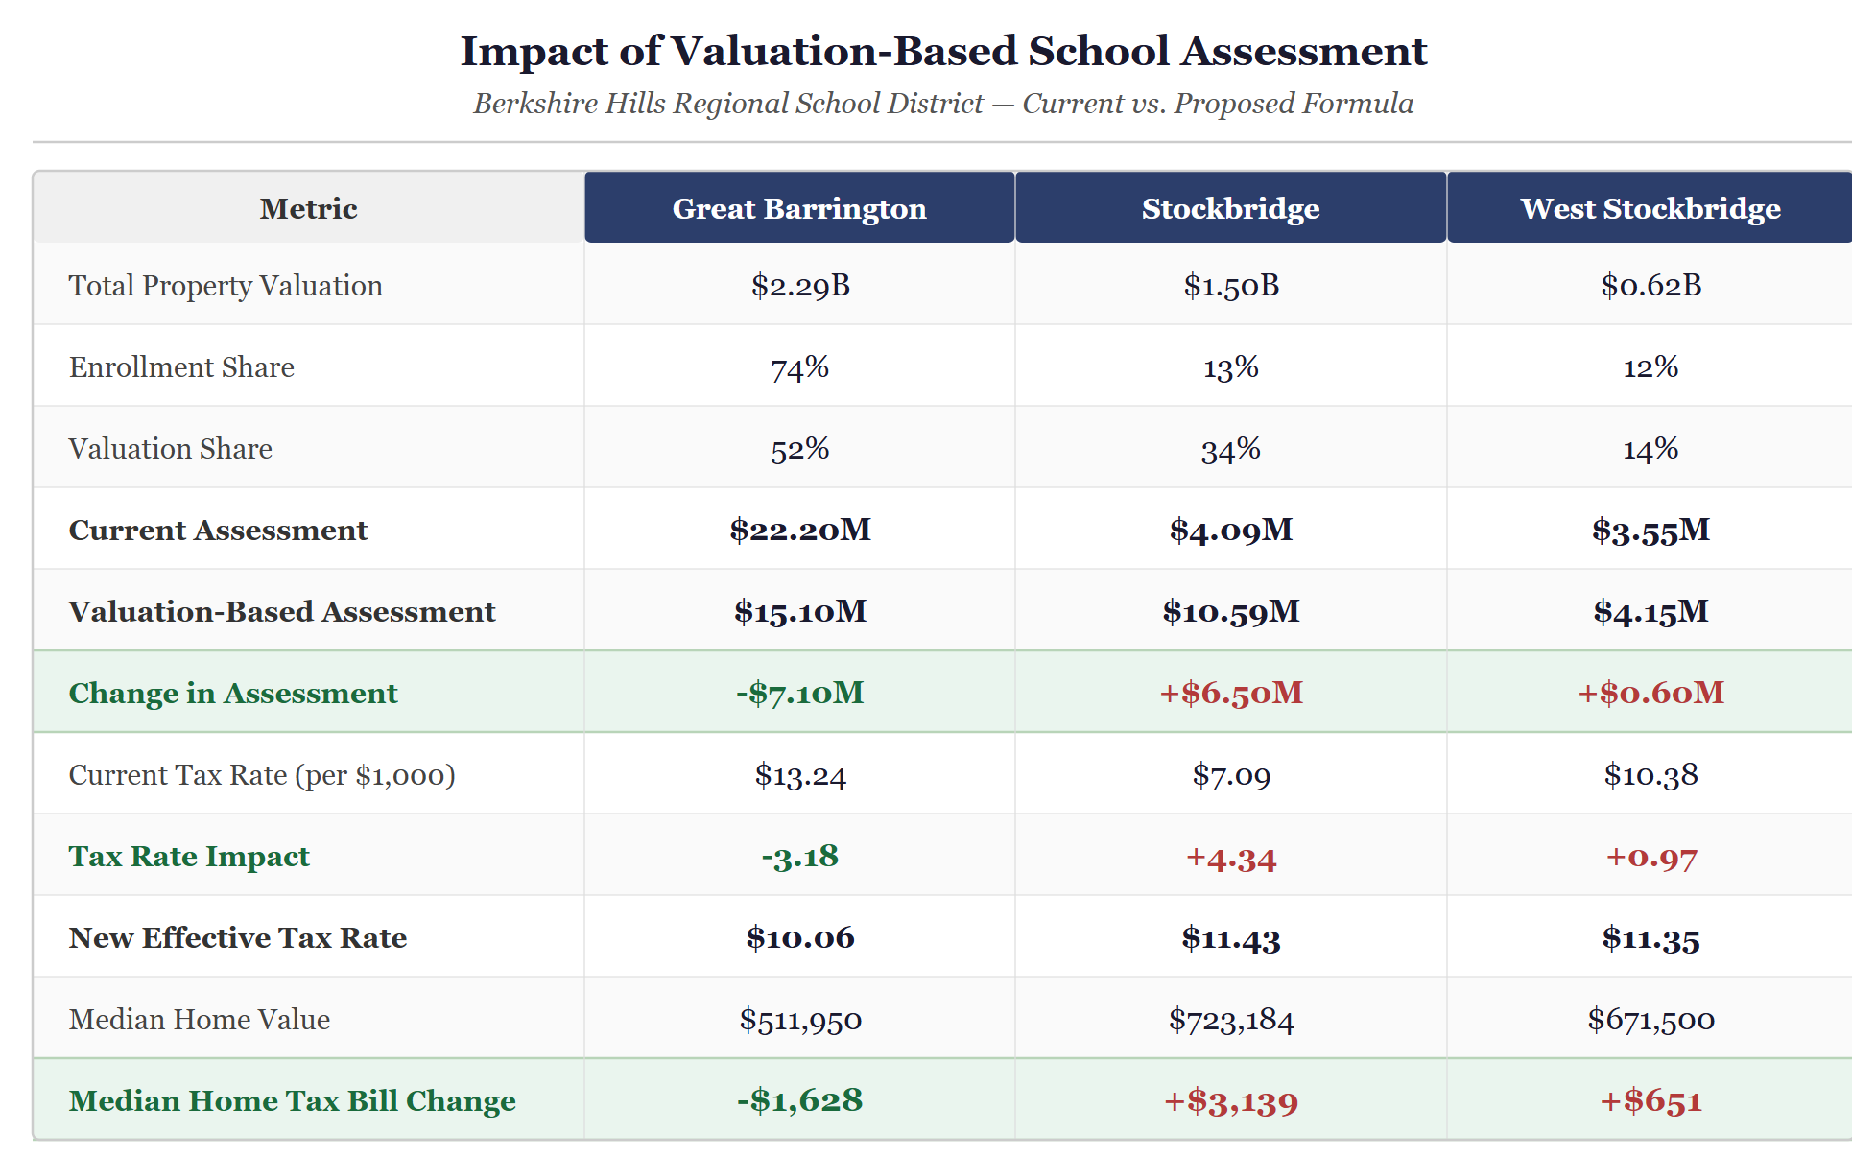1852x1156 pixels.
Task: Select the -$7.10M change value
Action: pyautogui.click(x=799, y=693)
